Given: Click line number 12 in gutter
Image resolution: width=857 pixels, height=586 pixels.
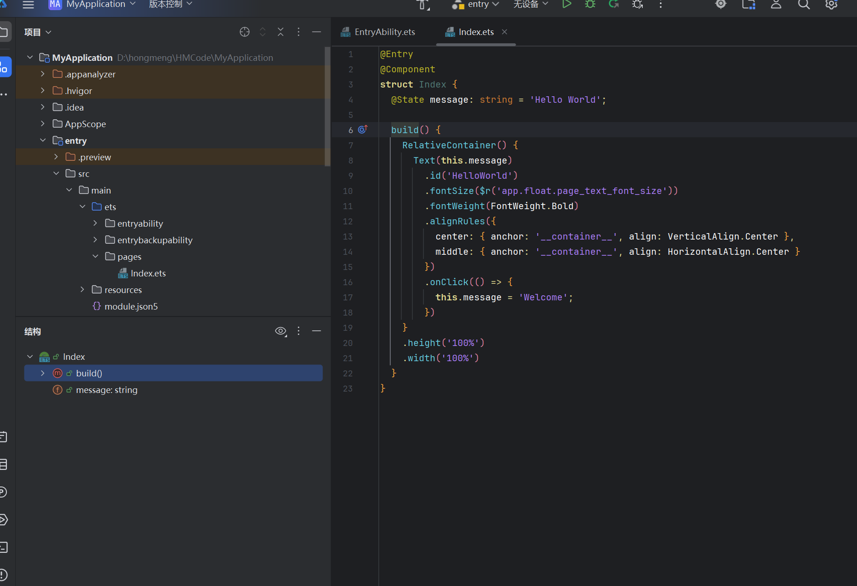Looking at the screenshot, I should pyautogui.click(x=347, y=221).
